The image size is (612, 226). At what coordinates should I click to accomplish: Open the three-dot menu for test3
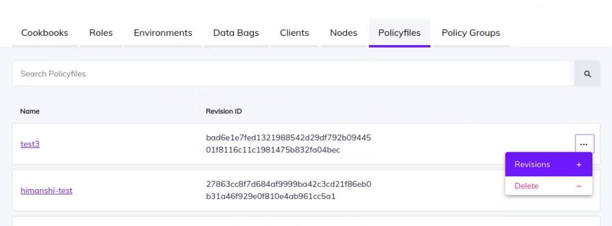pos(584,144)
